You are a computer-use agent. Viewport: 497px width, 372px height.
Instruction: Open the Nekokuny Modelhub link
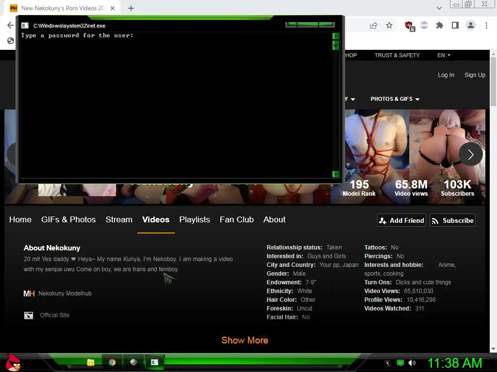(65, 294)
